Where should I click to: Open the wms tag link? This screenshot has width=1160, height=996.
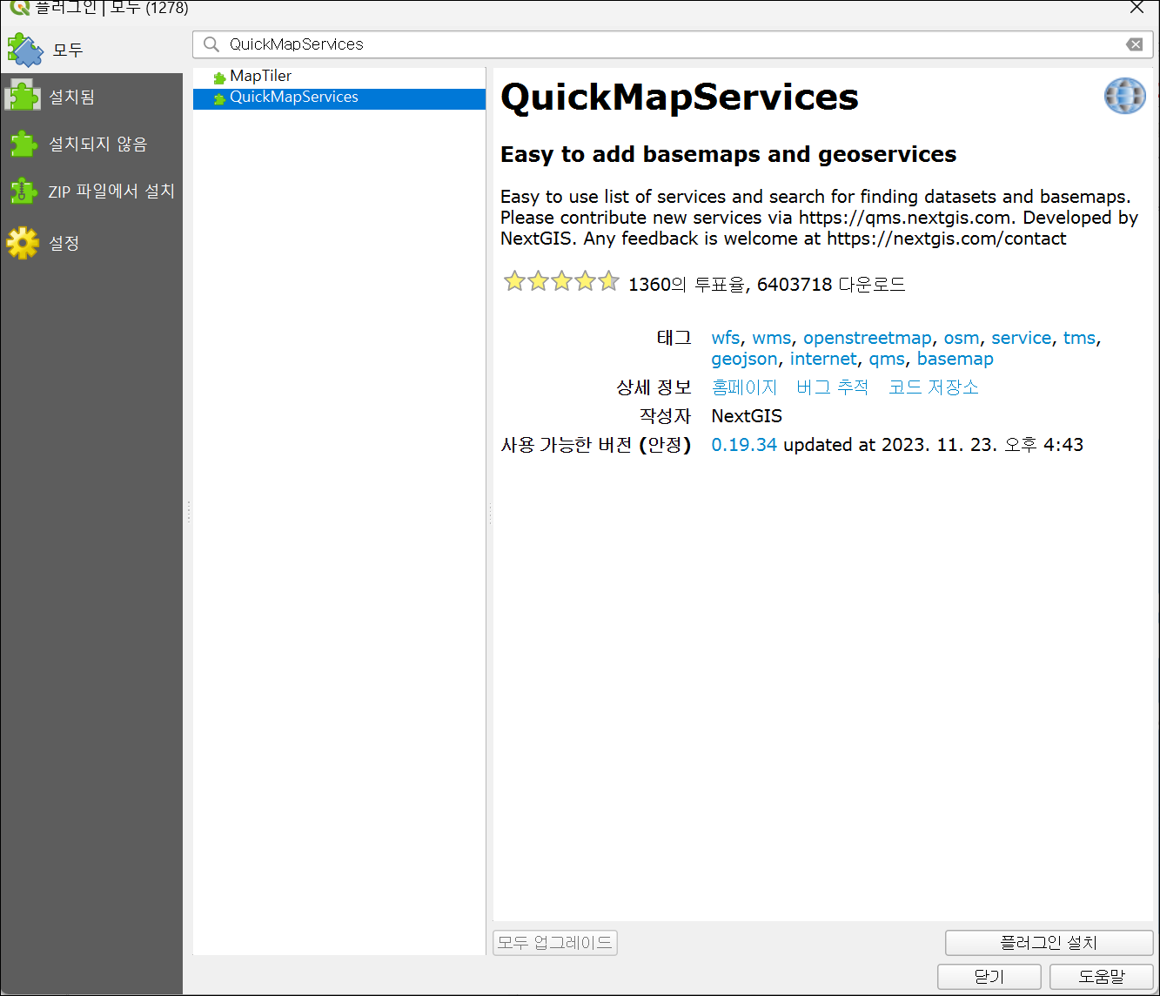pyautogui.click(x=772, y=338)
